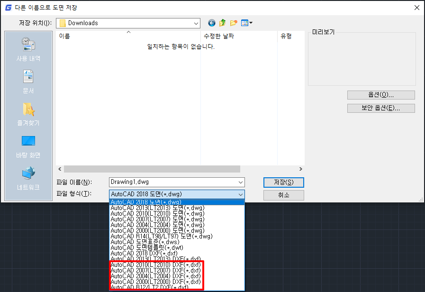Sort files by 수정한 날짜 column header

(x=239, y=36)
